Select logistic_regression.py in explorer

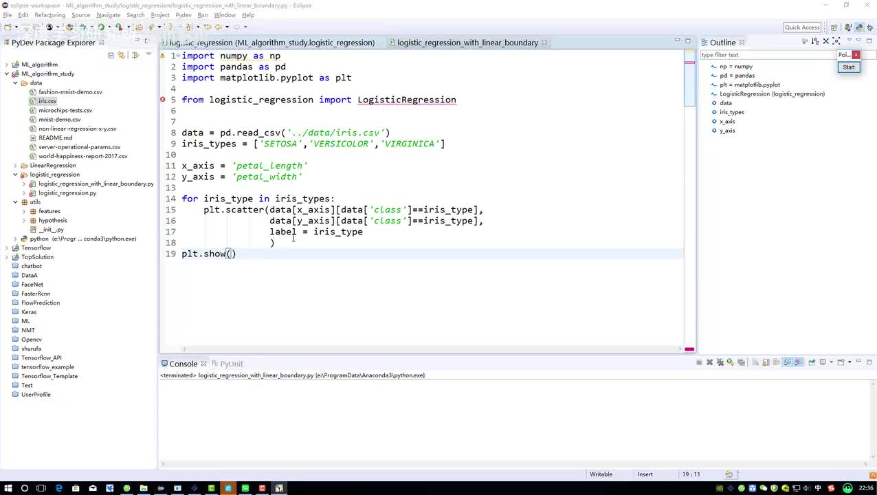point(67,193)
